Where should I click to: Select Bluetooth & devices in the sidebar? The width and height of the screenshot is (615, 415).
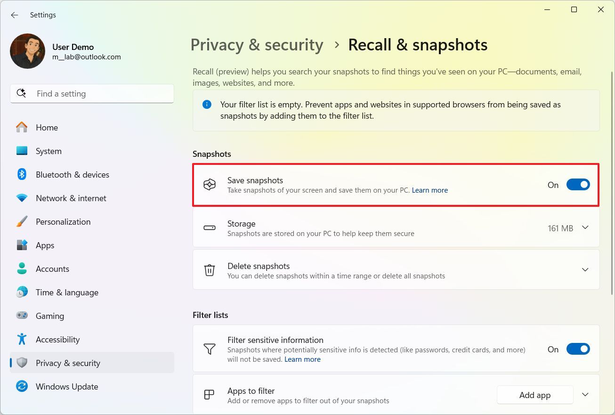coord(72,174)
